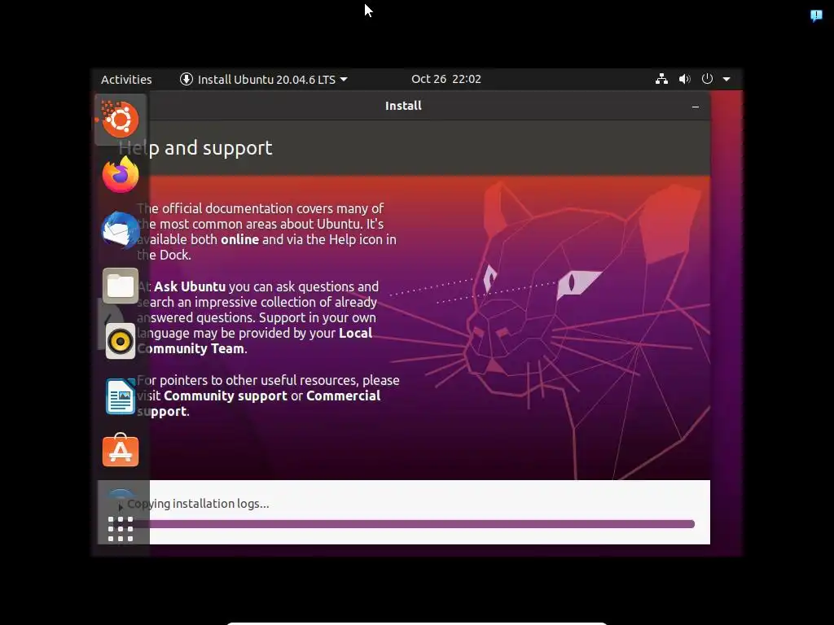
Task: Show Applications grid button
Action: (x=121, y=529)
